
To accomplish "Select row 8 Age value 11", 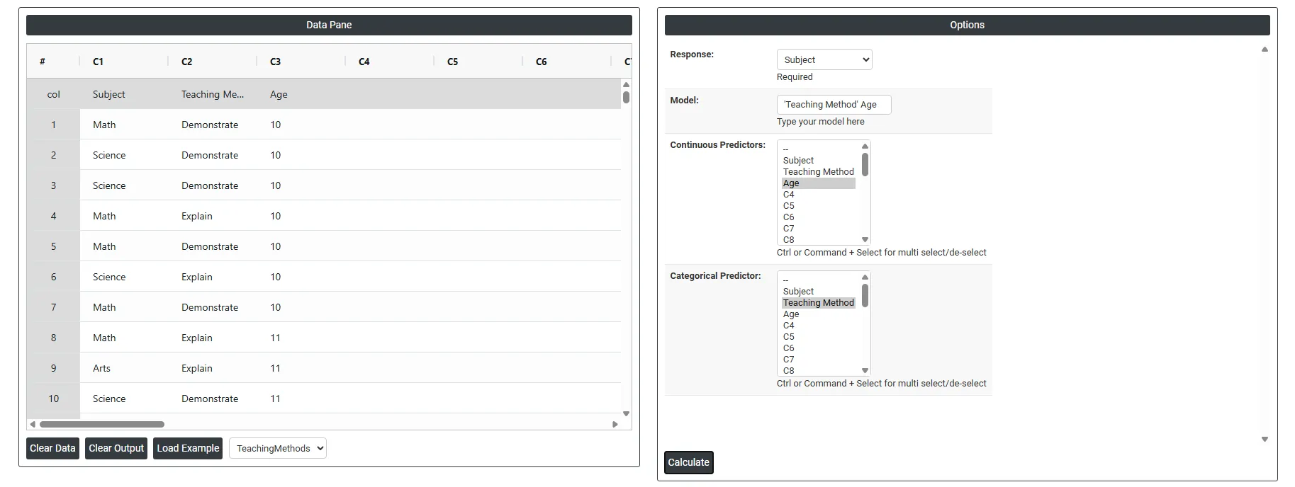I will point(301,338).
